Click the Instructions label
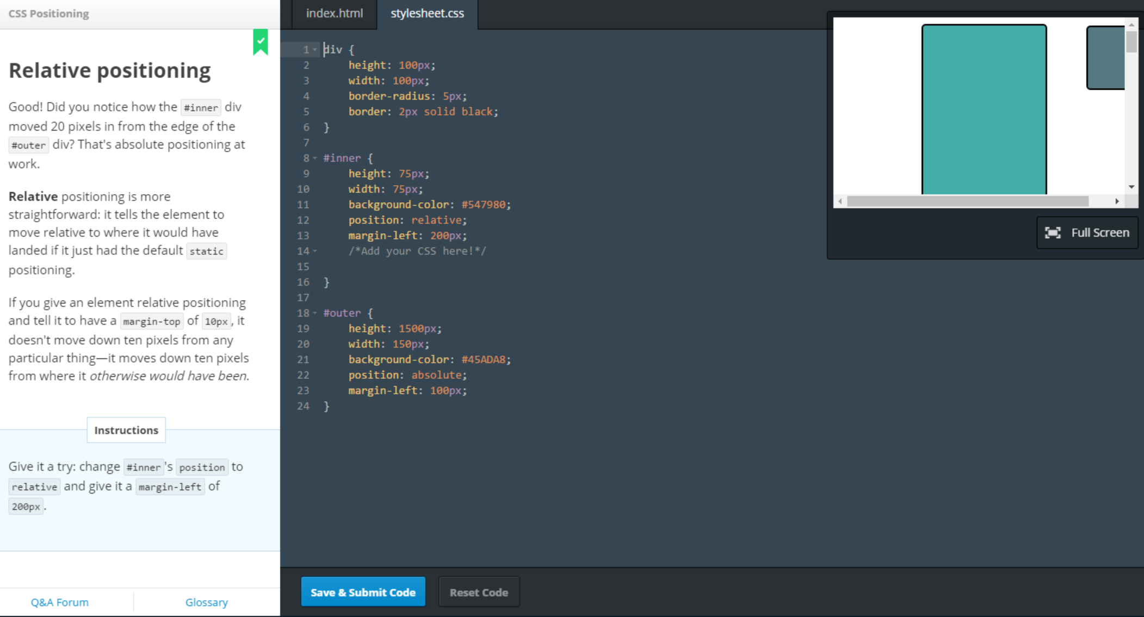Viewport: 1144px width, 617px height. coord(126,430)
